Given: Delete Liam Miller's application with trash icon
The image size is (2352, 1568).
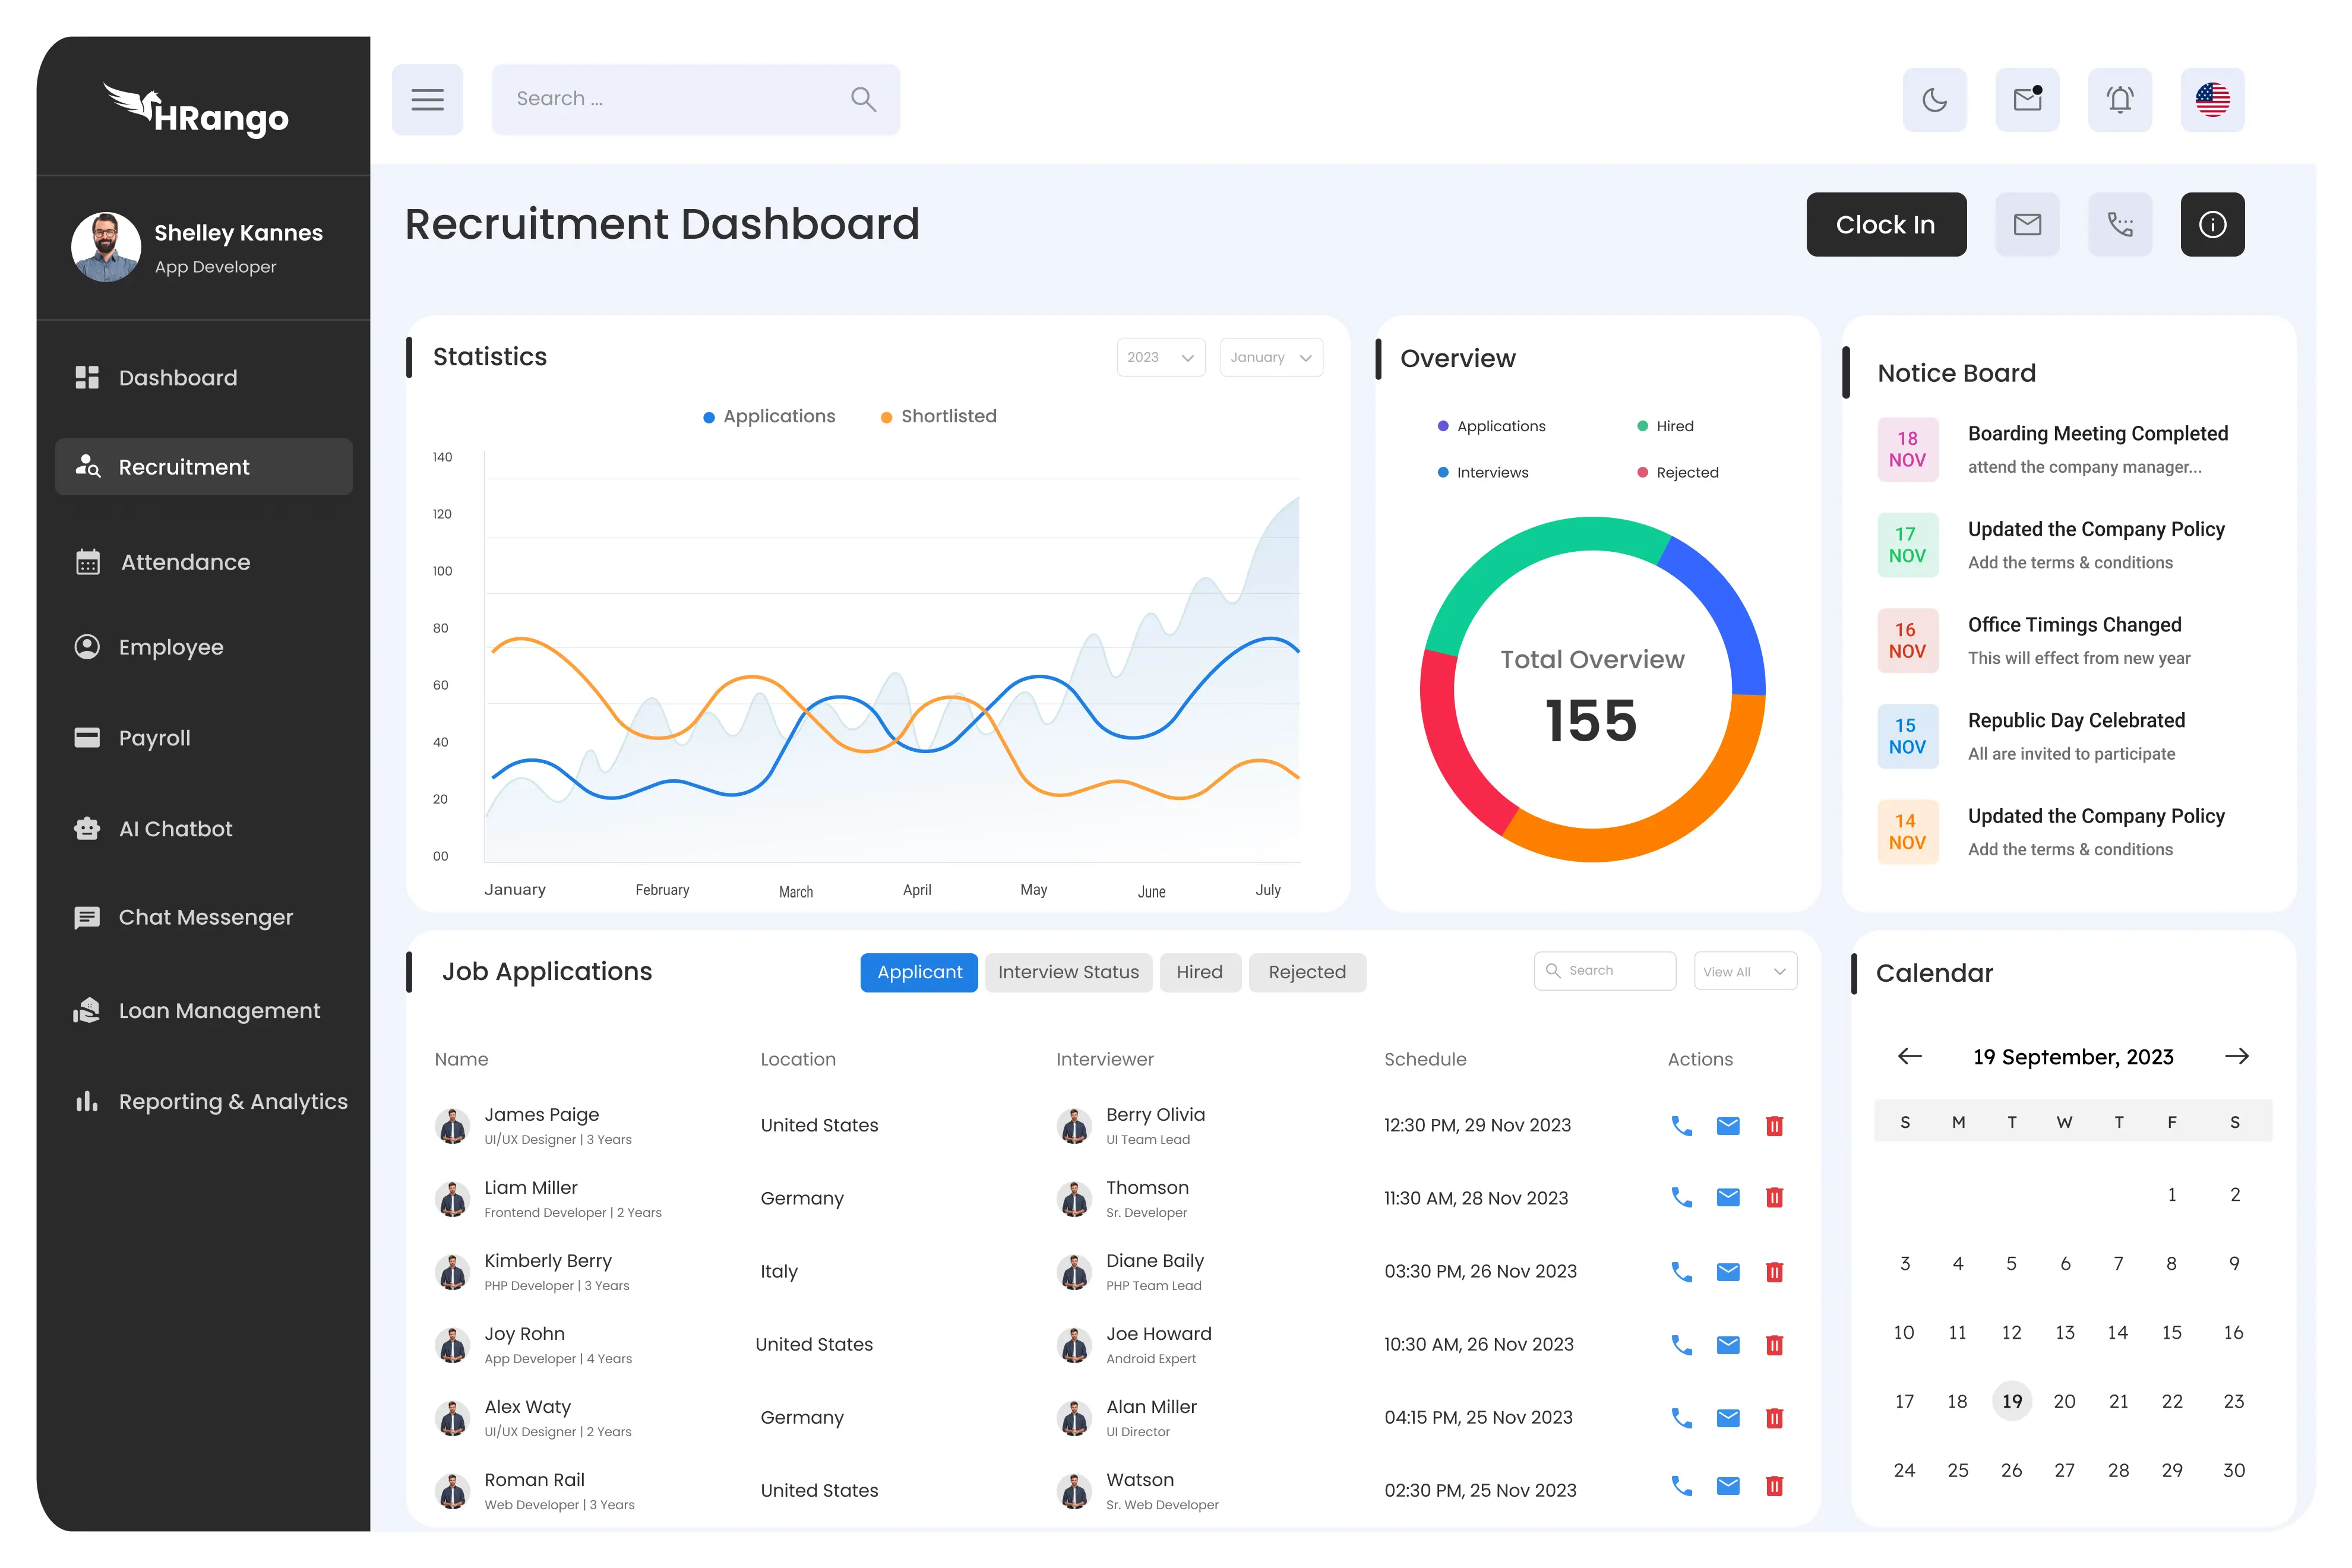Looking at the screenshot, I should (1774, 1198).
